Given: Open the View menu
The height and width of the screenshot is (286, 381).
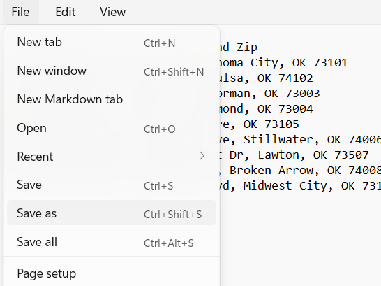Looking at the screenshot, I should click(113, 12).
